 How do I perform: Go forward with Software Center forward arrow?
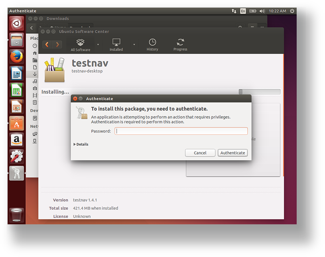pyautogui.click(x=57, y=44)
